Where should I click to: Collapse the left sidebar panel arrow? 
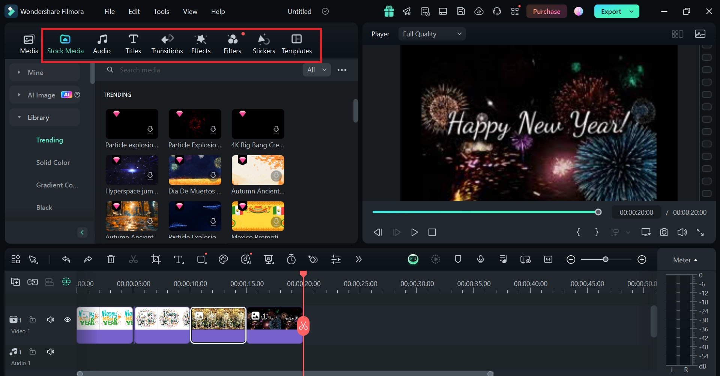click(x=82, y=232)
